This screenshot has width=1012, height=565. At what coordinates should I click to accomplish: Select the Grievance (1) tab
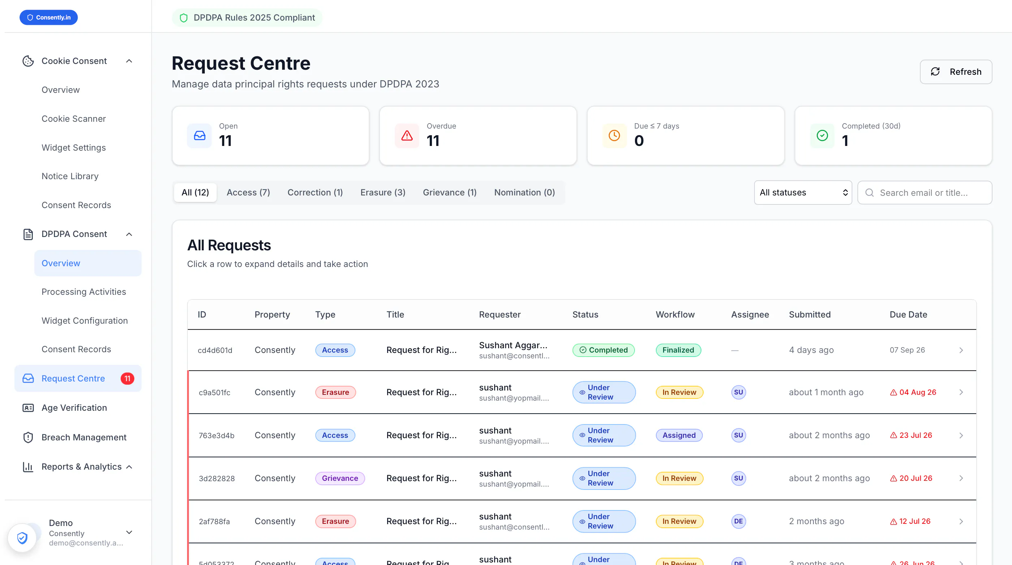click(449, 193)
